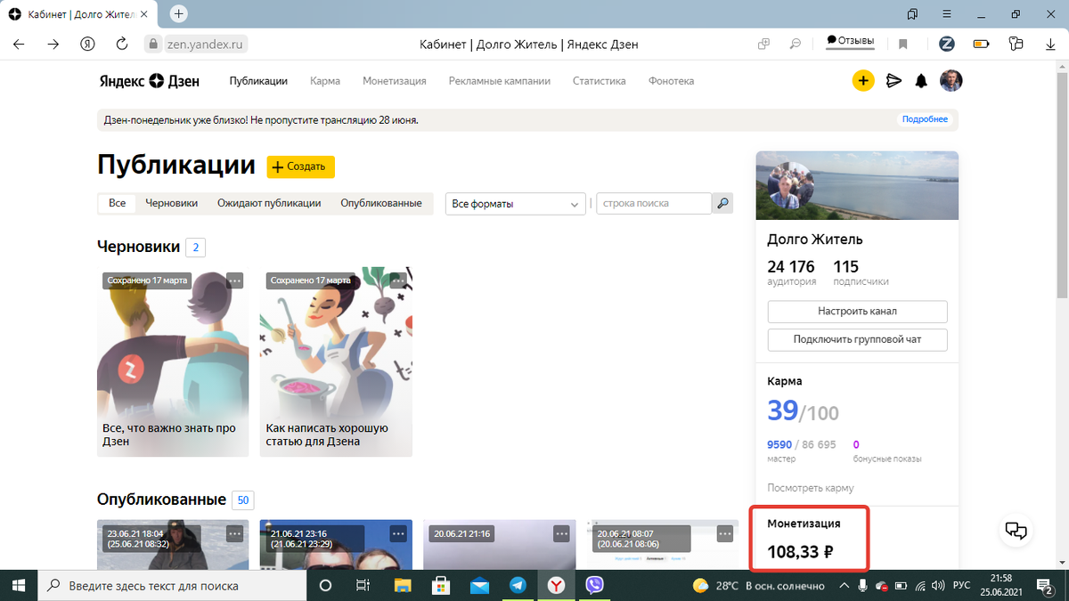
Task: Click the yellow plus icon in Zen header
Action: click(x=863, y=81)
